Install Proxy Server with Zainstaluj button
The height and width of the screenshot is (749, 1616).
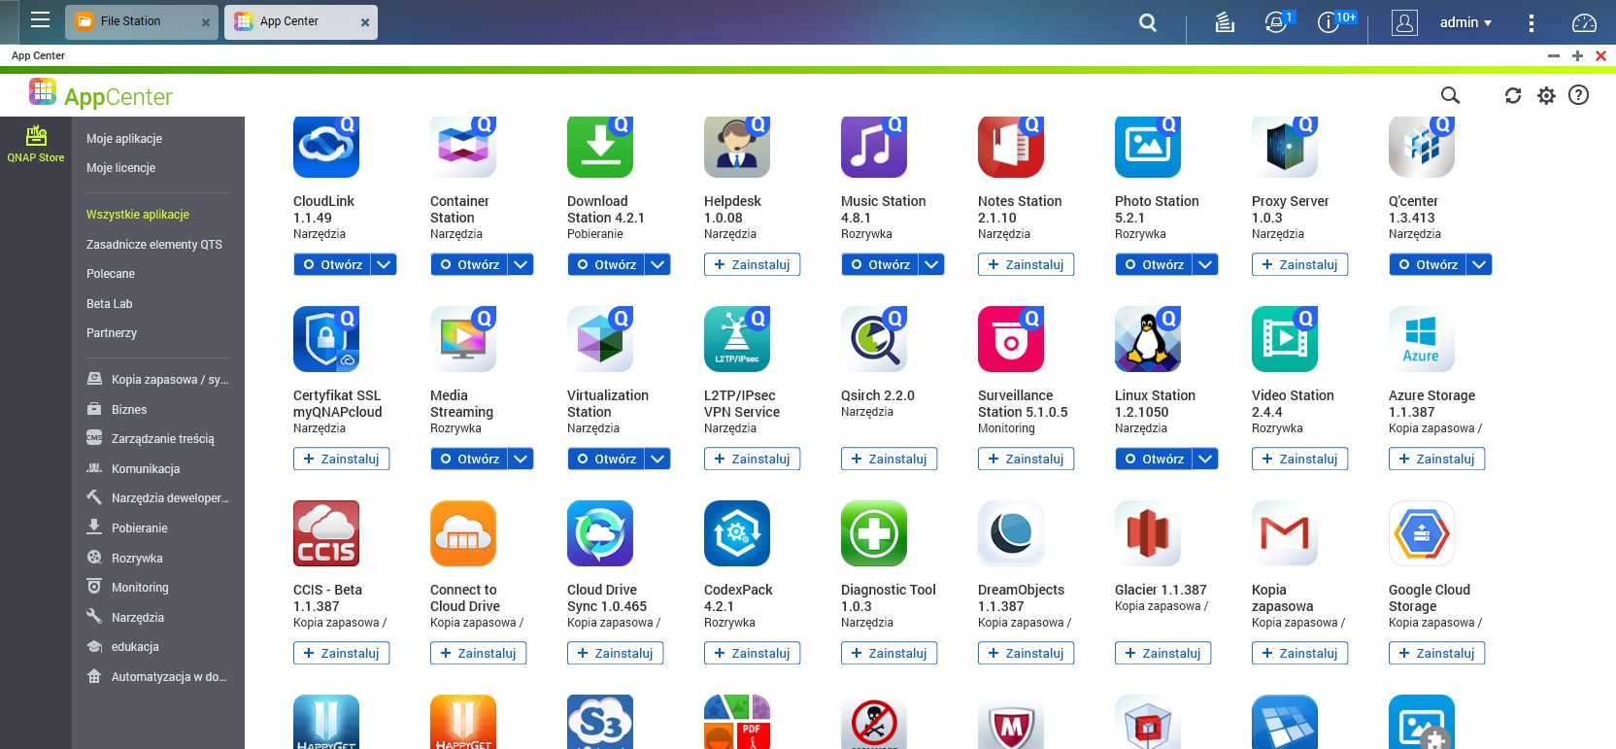point(1299,264)
